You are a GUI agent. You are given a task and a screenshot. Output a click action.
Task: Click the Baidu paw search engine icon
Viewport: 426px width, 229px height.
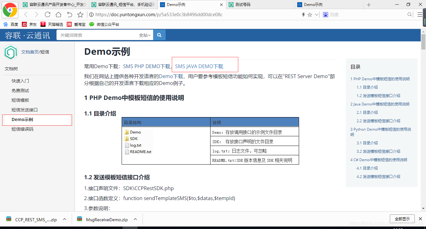click(x=325, y=15)
